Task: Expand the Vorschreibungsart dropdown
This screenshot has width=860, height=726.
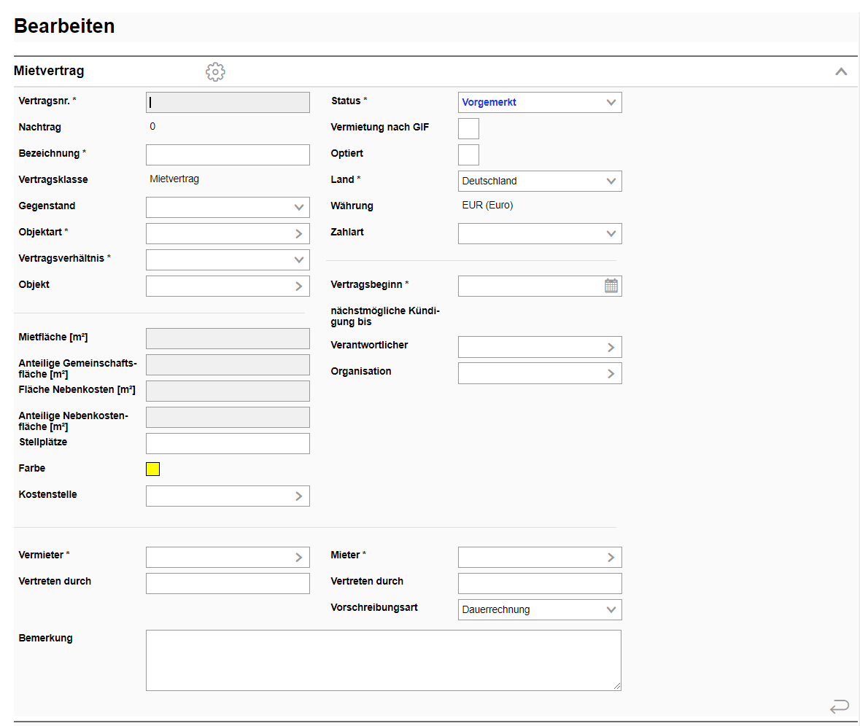Action: pos(540,609)
